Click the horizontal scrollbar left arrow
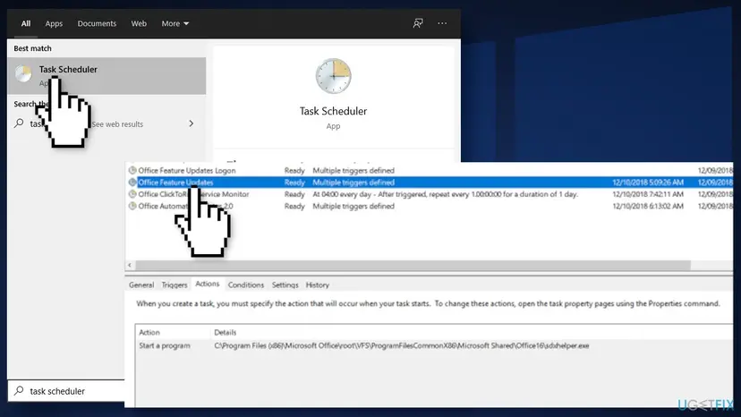741x417 pixels. (x=130, y=265)
